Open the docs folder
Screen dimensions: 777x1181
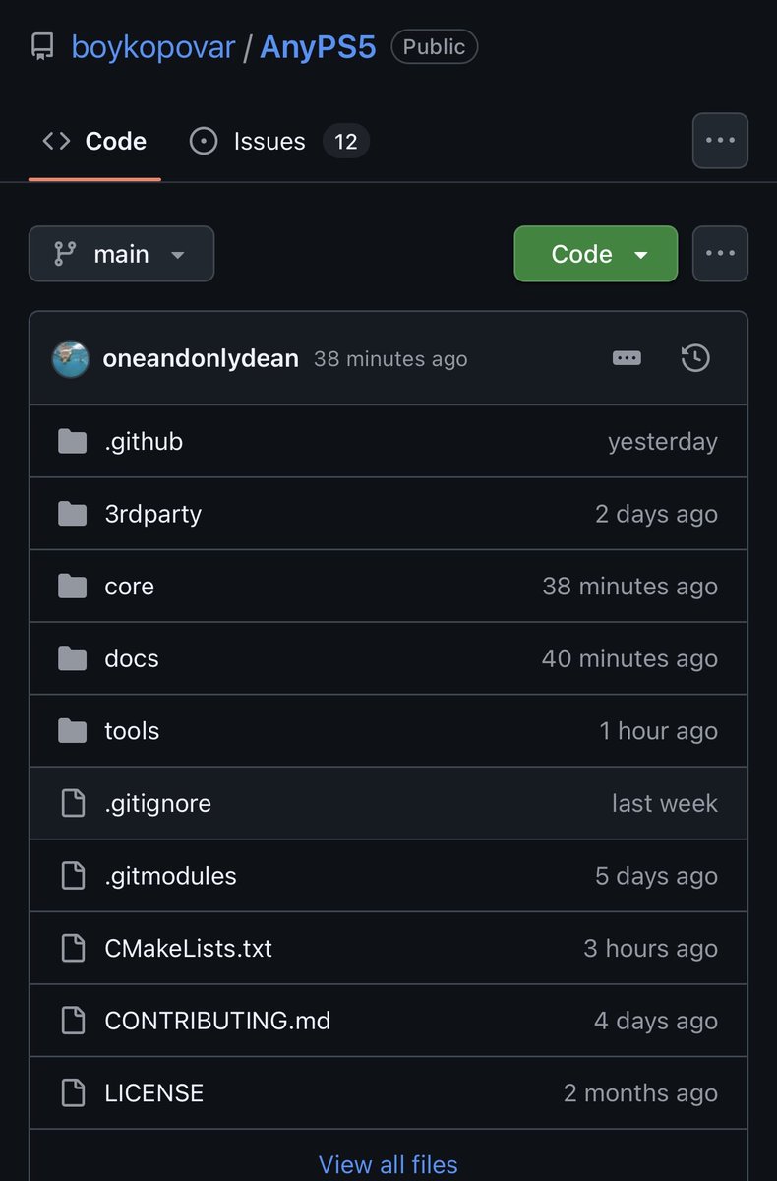[131, 658]
